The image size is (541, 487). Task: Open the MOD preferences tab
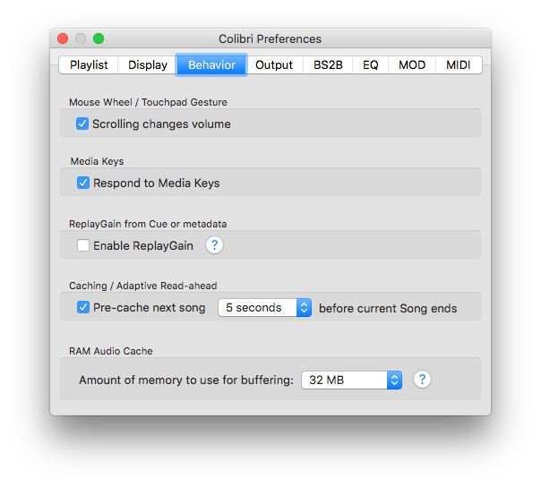[x=412, y=64]
